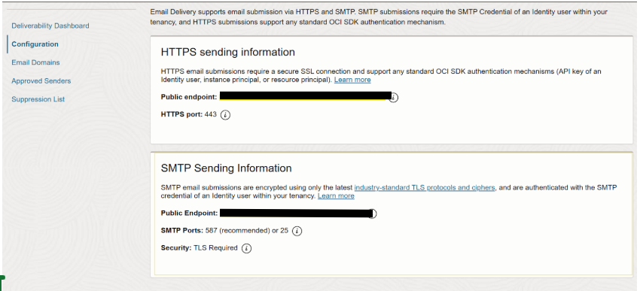Select Configuration in the side navigation
Image resolution: width=640 pixels, height=291 pixels.
[x=35, y=44]
